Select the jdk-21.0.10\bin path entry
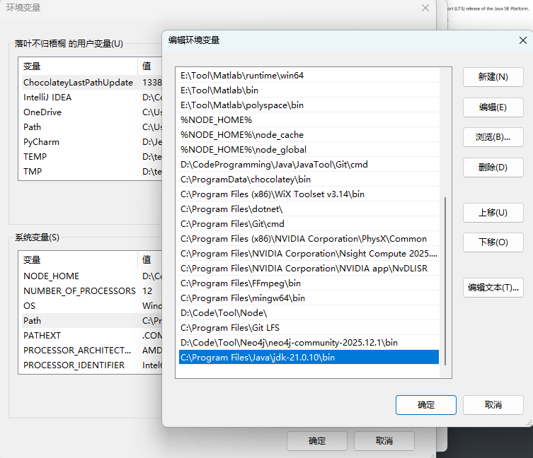The width and height of the screenshot is (533, 458). pos(258,358)
